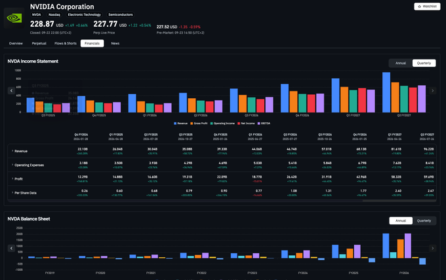Click the Electronic Technology tag

click(84, 15)
